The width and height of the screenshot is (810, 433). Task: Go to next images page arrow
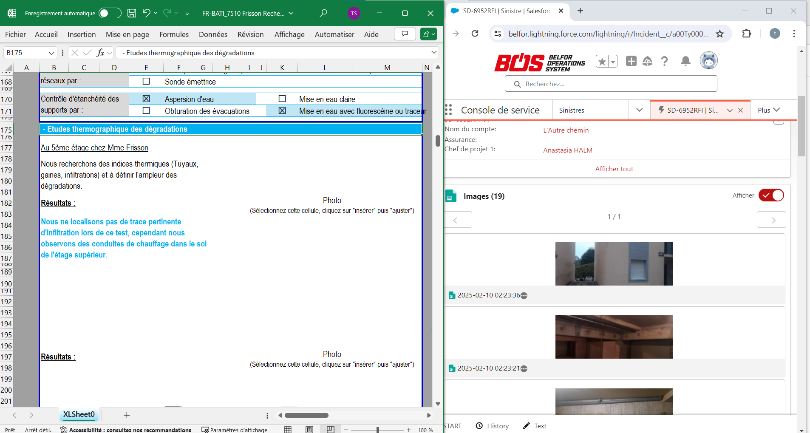pyautogui.click(x=771, y=220)
